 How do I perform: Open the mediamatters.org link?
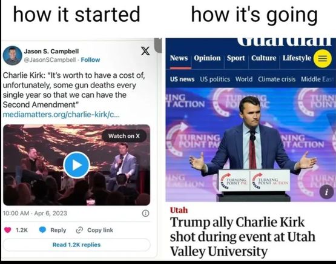click(61, 115)
